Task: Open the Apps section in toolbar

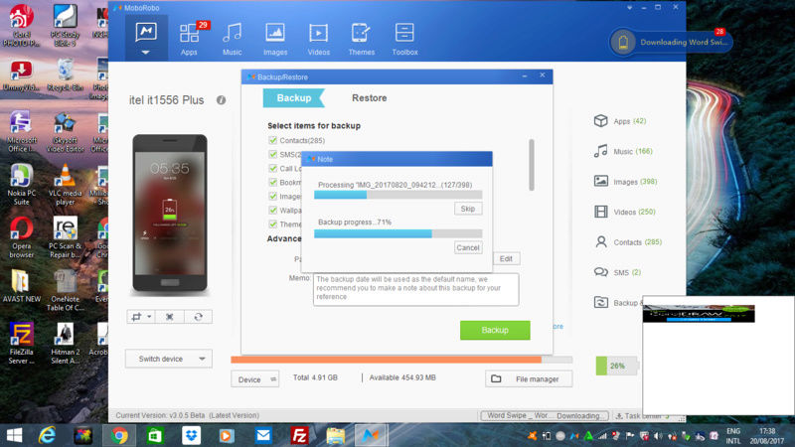Action: (189, 39)
